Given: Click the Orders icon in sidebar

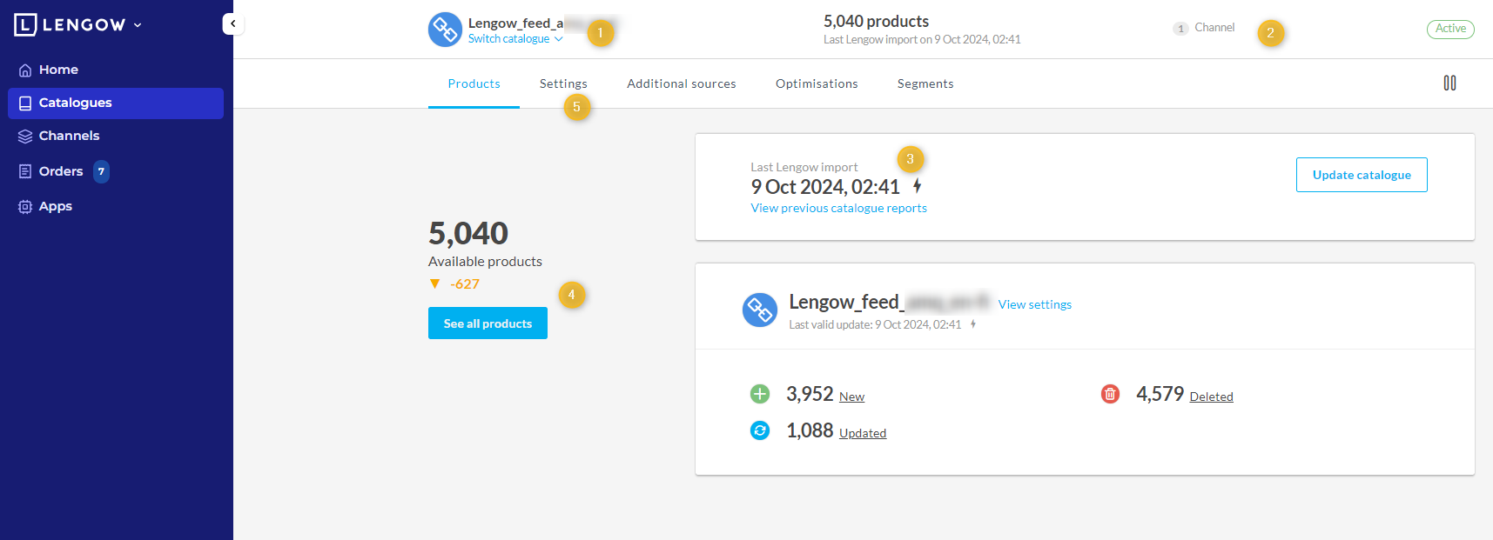Looking at the screenshot, I should coord(25,172).
